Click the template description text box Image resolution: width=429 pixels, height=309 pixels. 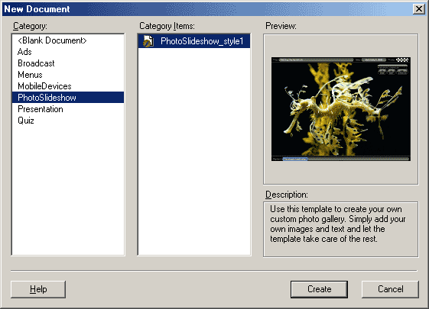coord(341,230)
